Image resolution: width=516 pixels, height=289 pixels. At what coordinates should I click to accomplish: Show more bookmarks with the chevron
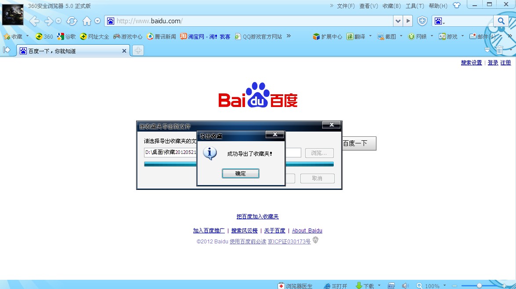click(289, 36)
